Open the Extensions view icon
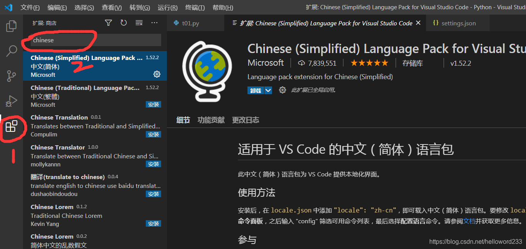 point(12,126)
